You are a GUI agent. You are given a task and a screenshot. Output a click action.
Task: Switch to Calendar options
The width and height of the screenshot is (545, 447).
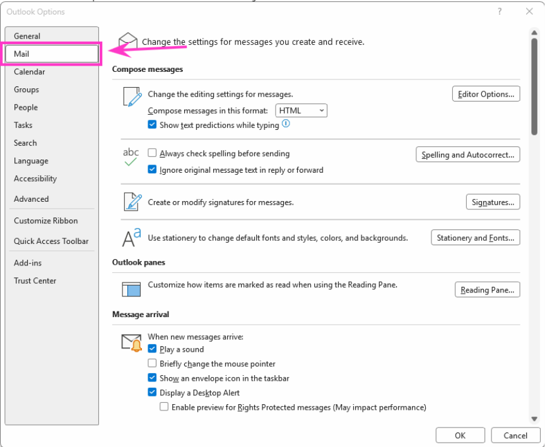(52, 72)
